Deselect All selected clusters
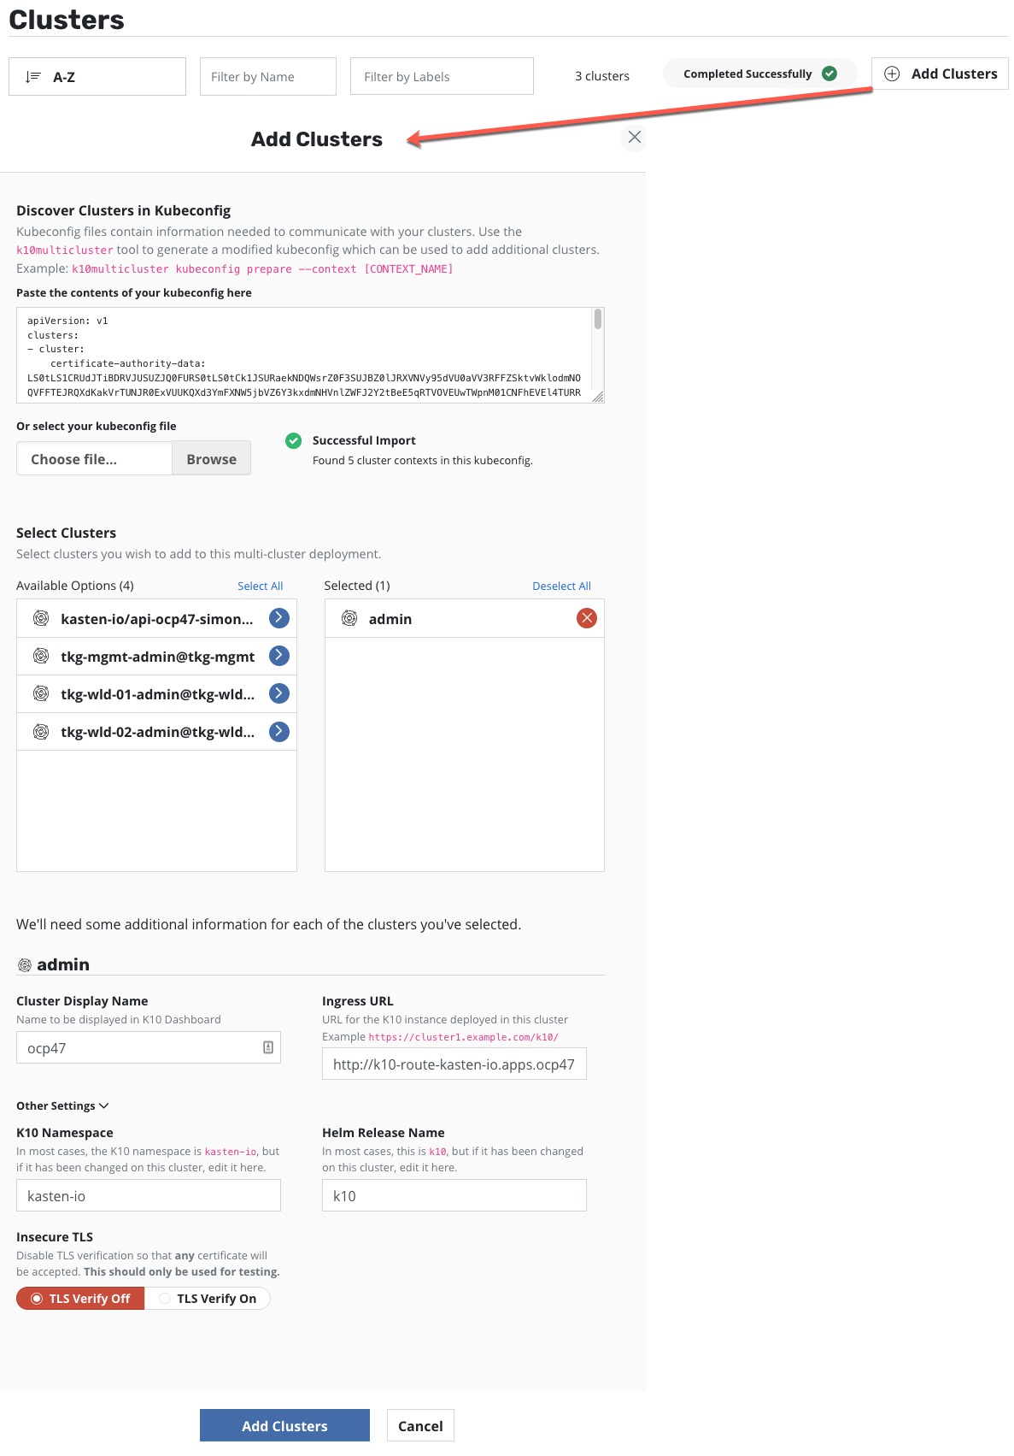1014x1456 pixels. click(x=561, y=586)
